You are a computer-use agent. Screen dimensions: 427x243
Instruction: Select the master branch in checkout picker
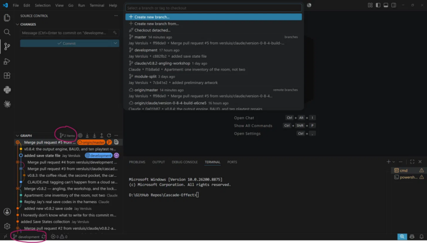coord(213,40)
